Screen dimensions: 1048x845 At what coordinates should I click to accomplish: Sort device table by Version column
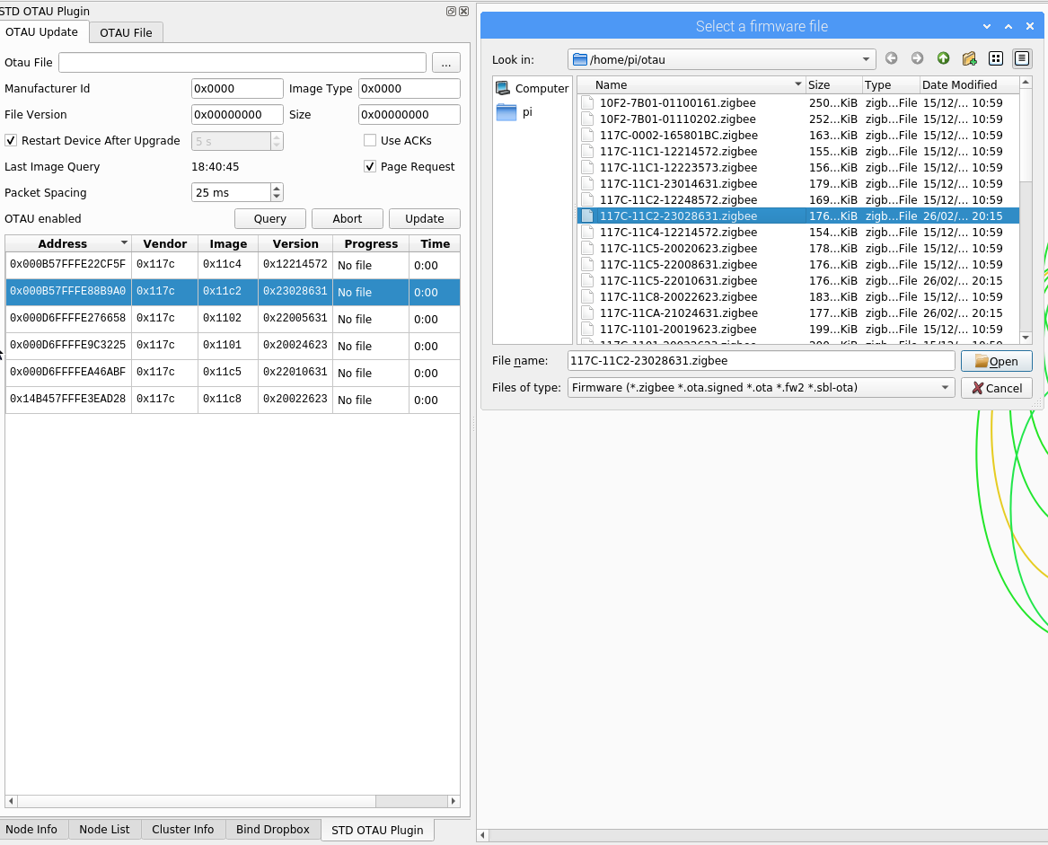point(295,244)
